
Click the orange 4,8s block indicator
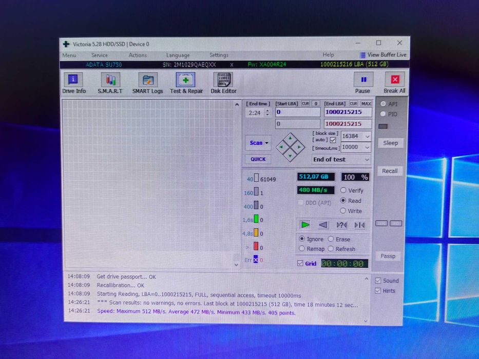[256, 233]
